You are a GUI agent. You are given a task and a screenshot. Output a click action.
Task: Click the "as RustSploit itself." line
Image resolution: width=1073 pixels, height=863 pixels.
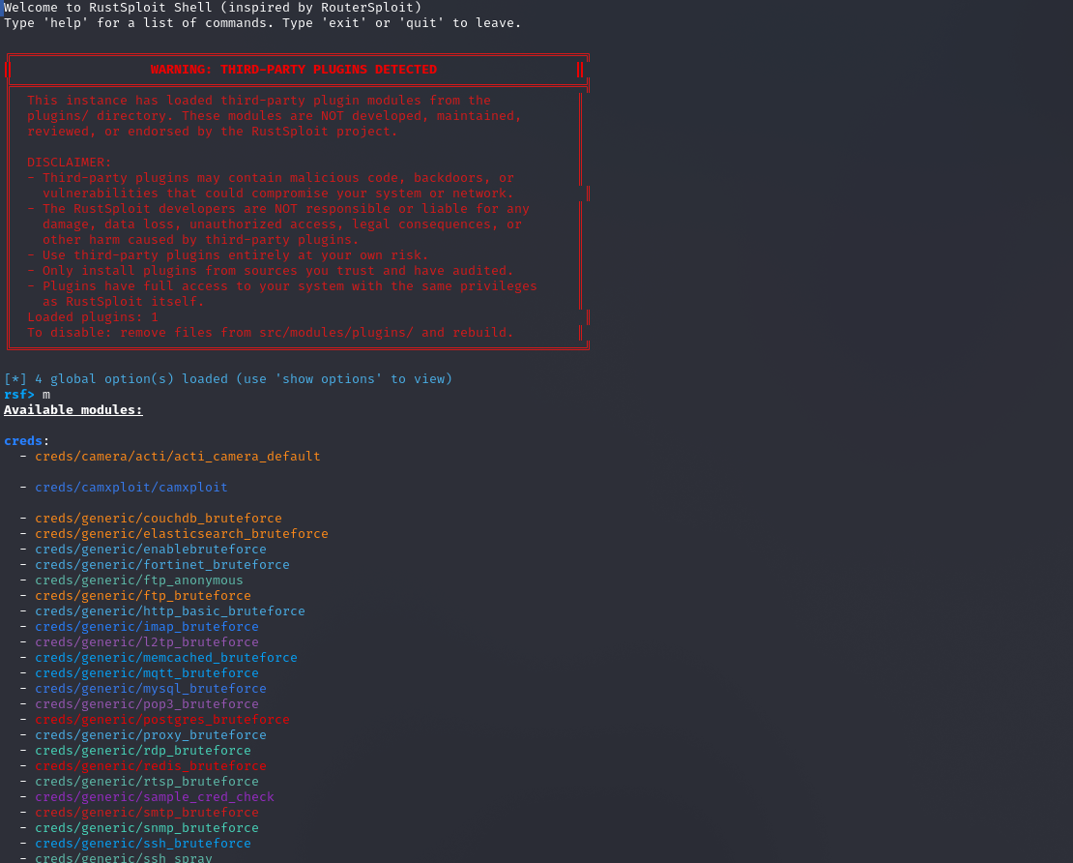[123, 302]
